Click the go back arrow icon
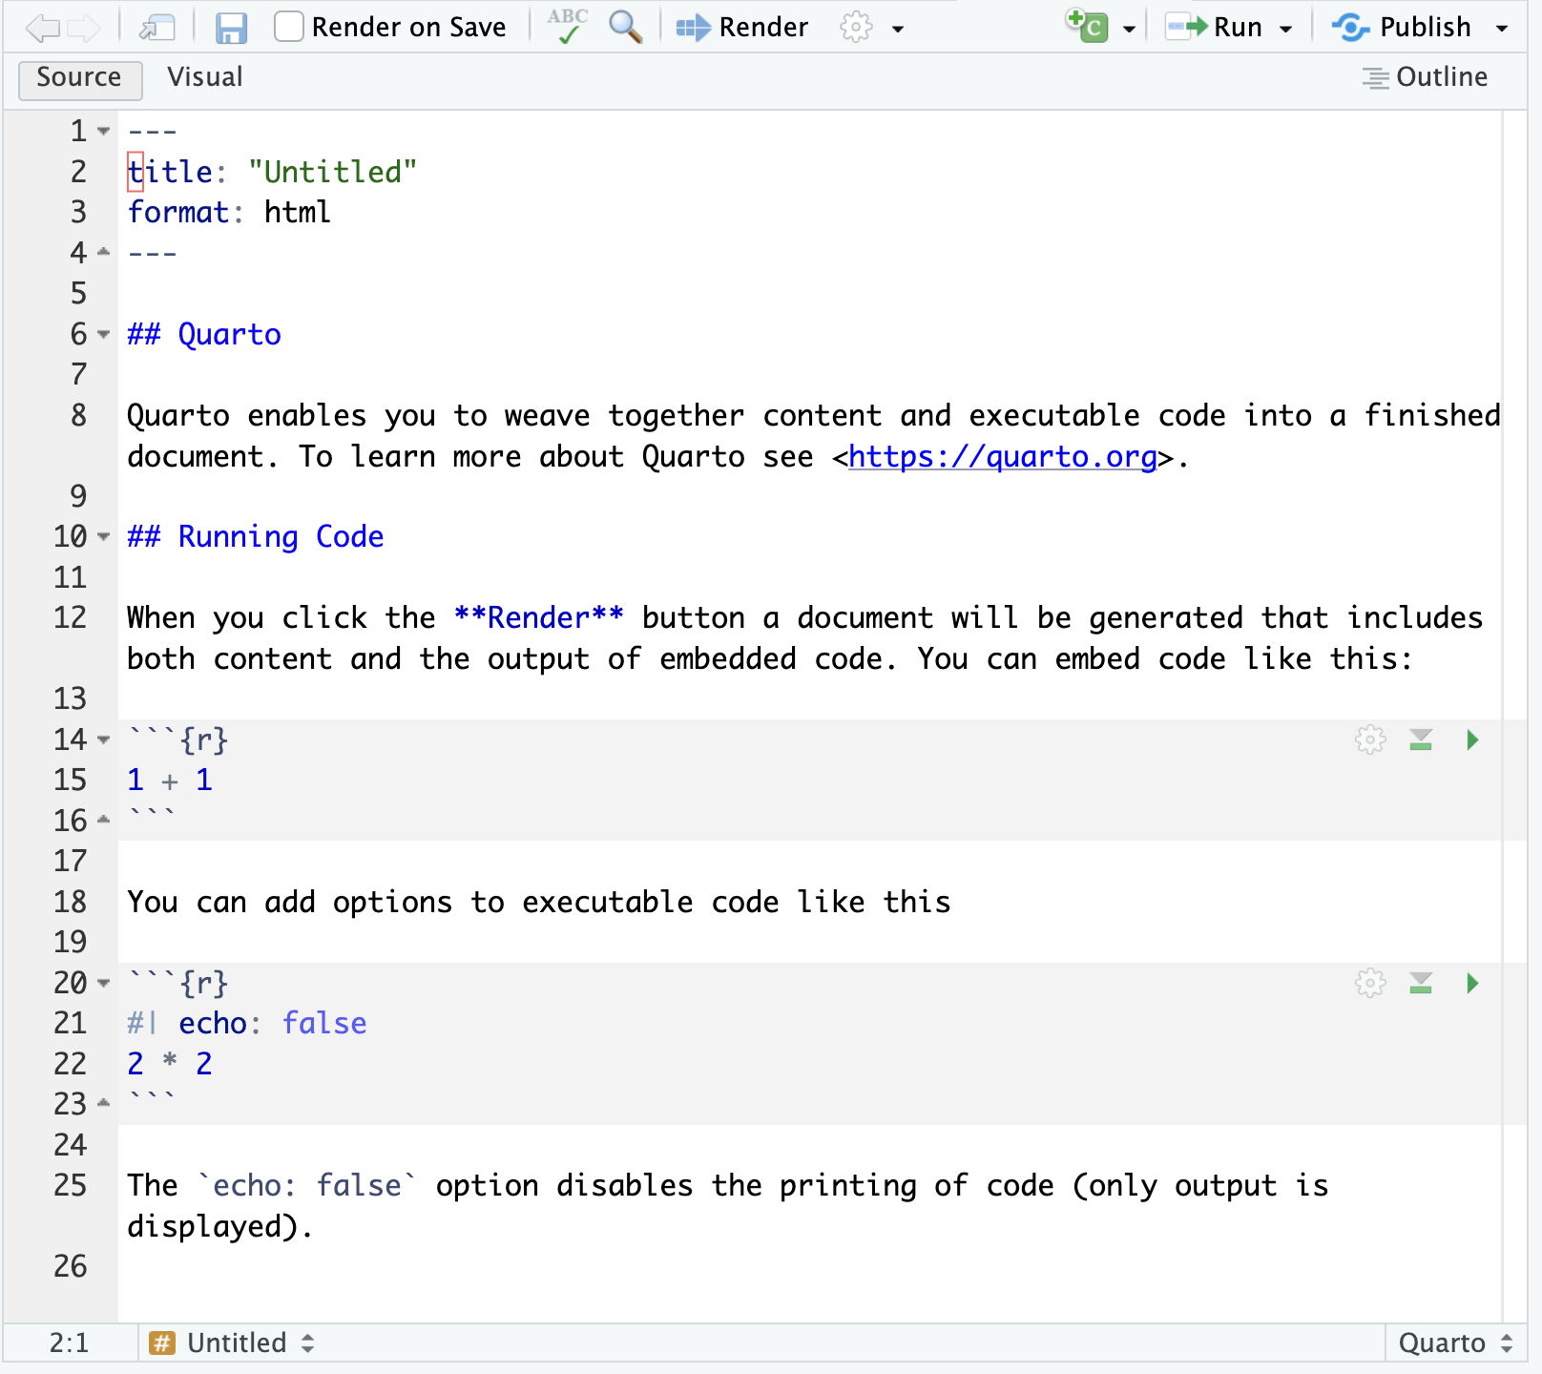The height and width of the screenshot is (1374, 1542). (x=42, y=28)
